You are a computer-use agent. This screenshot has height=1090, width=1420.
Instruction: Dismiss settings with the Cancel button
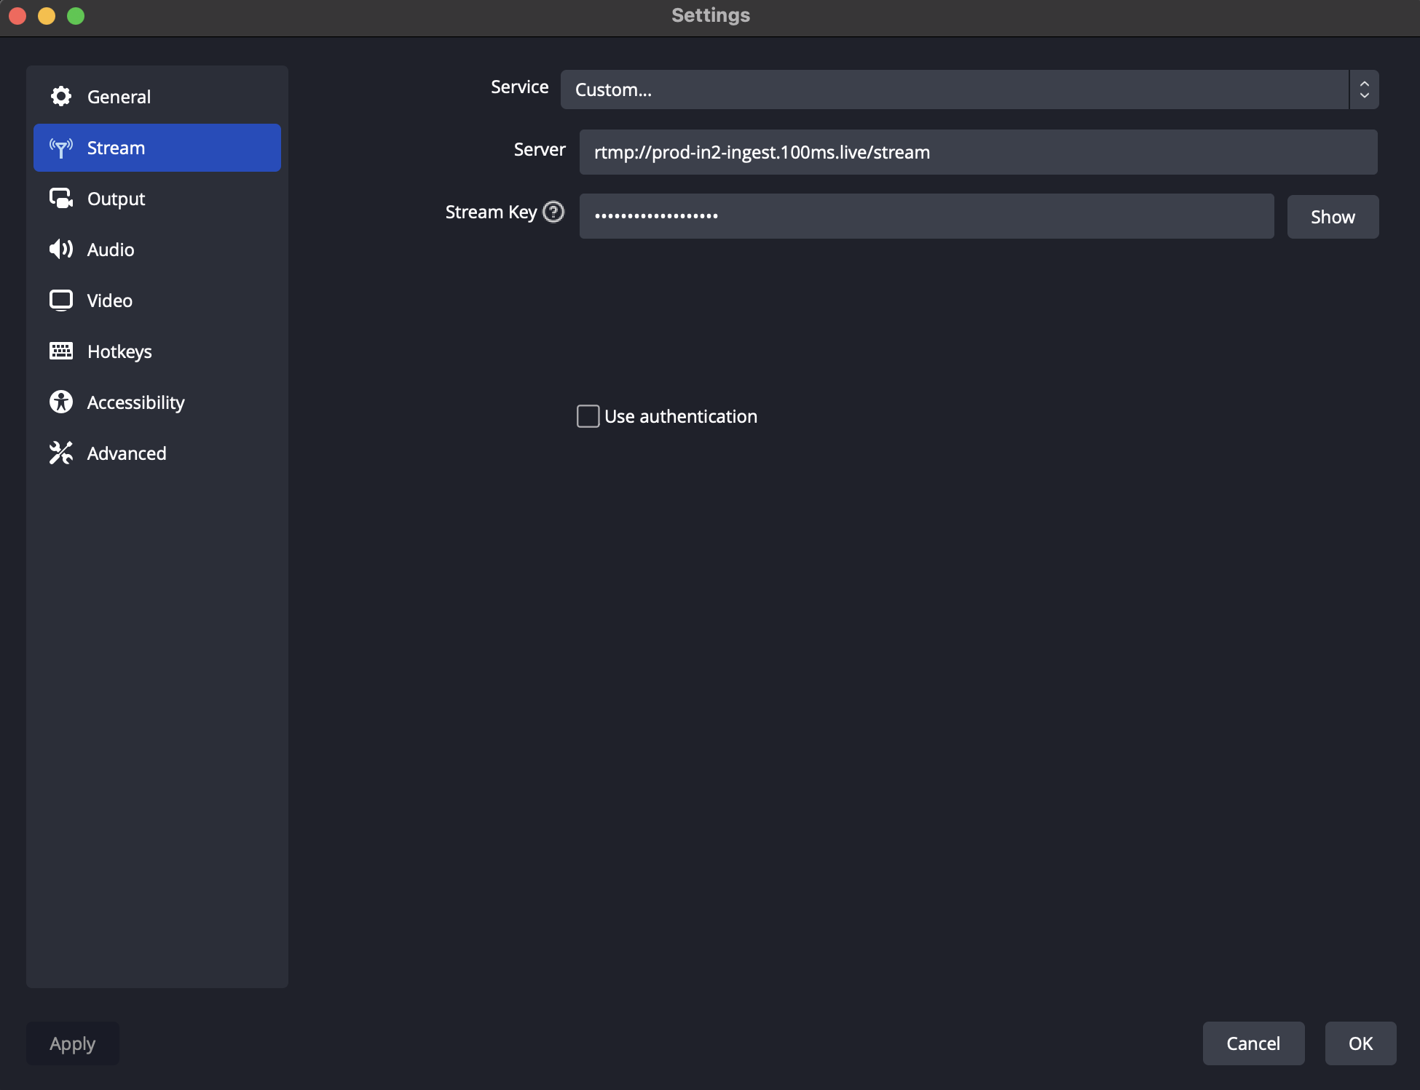[1253, 1043]
